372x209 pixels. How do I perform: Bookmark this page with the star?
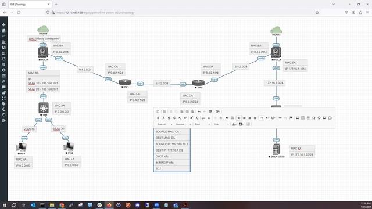point(317,12)
